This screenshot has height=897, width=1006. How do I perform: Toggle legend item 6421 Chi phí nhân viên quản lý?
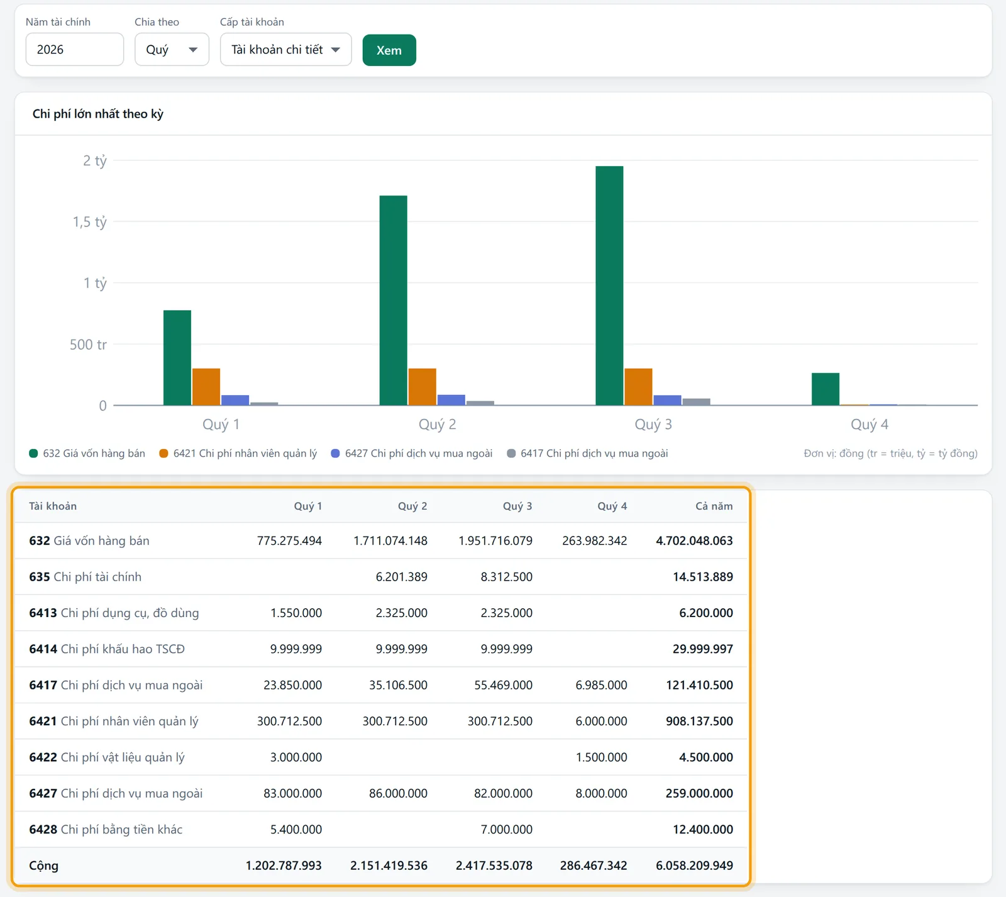[238, 454]
